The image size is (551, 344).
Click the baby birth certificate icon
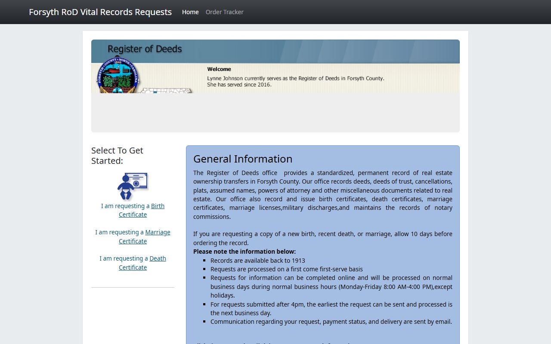(x=133, y=186)
